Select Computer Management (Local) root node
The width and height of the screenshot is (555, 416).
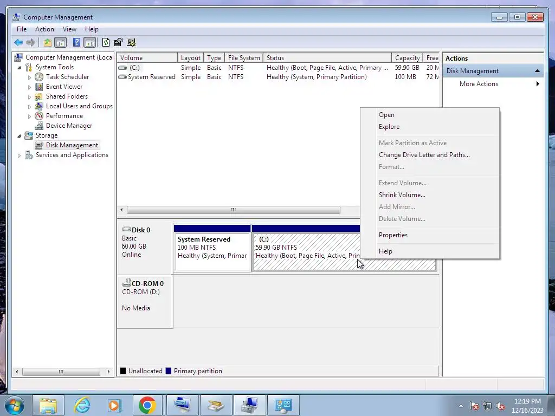(x=69, y=57)
